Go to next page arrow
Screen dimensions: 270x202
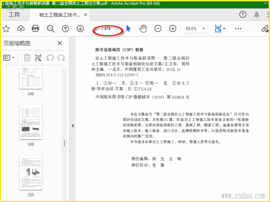point(80,29)
